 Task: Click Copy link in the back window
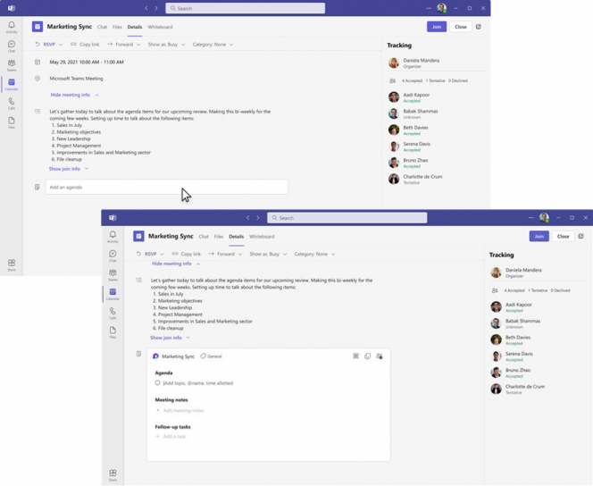click(x=85, y=45)
